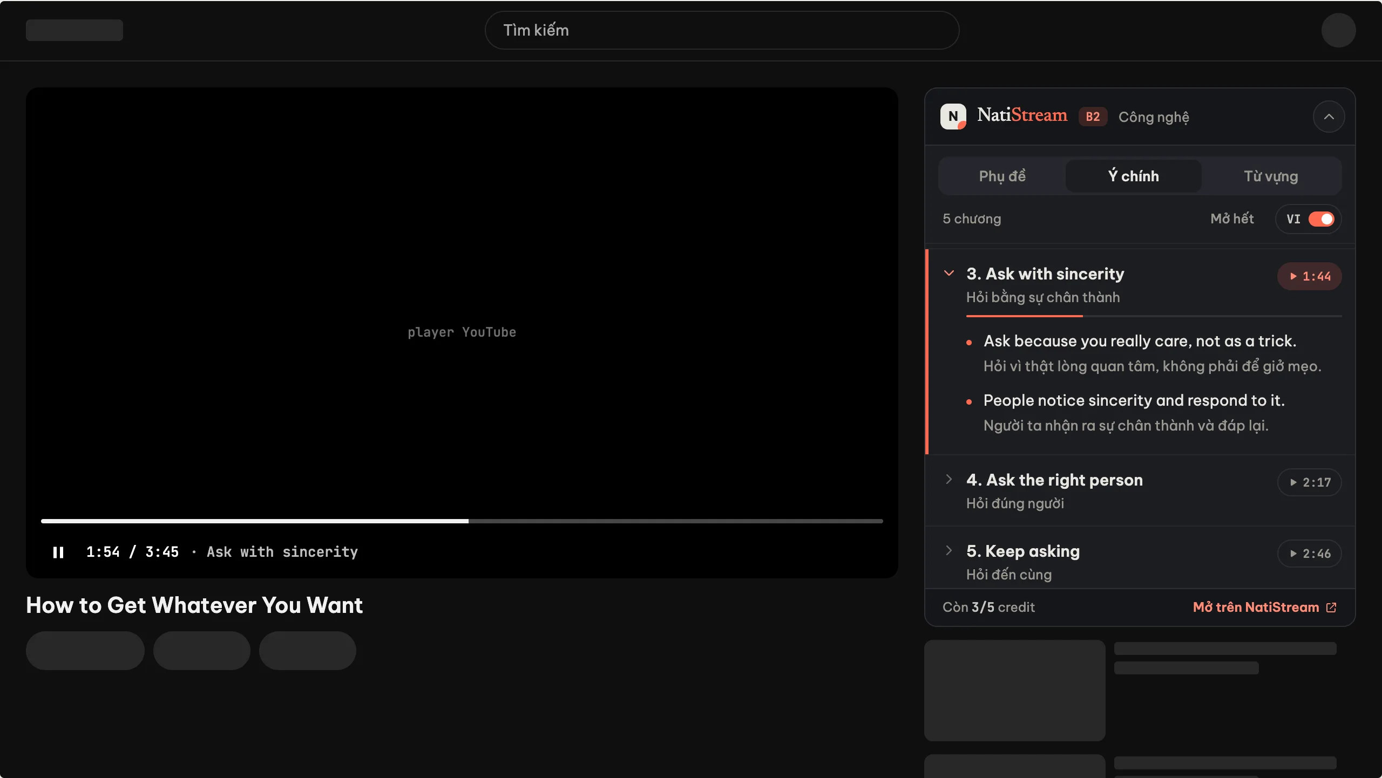Expand chapter 4 Ask the right person

click(949, 479)
